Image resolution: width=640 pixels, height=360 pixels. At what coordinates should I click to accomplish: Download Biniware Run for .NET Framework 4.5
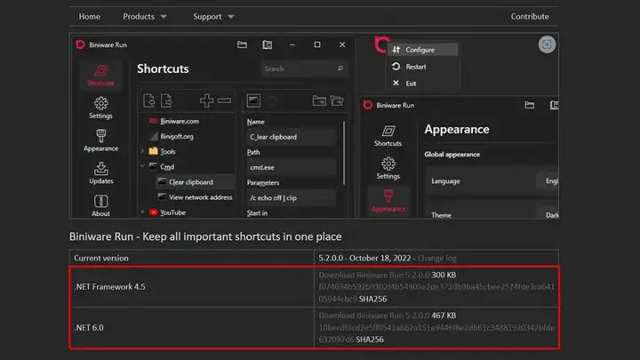point(374,275)
